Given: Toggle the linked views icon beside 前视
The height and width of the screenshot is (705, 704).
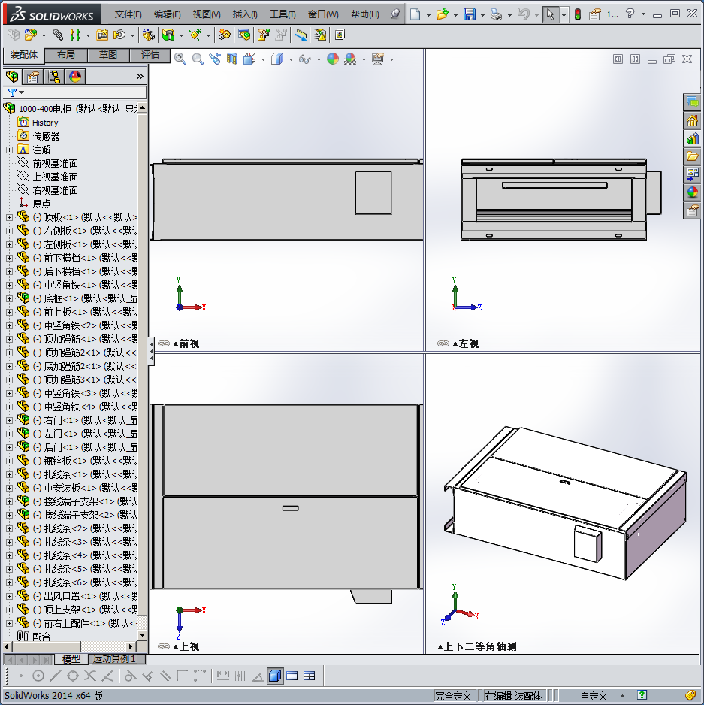Looking at the screenshot, I should pos(164,343).
